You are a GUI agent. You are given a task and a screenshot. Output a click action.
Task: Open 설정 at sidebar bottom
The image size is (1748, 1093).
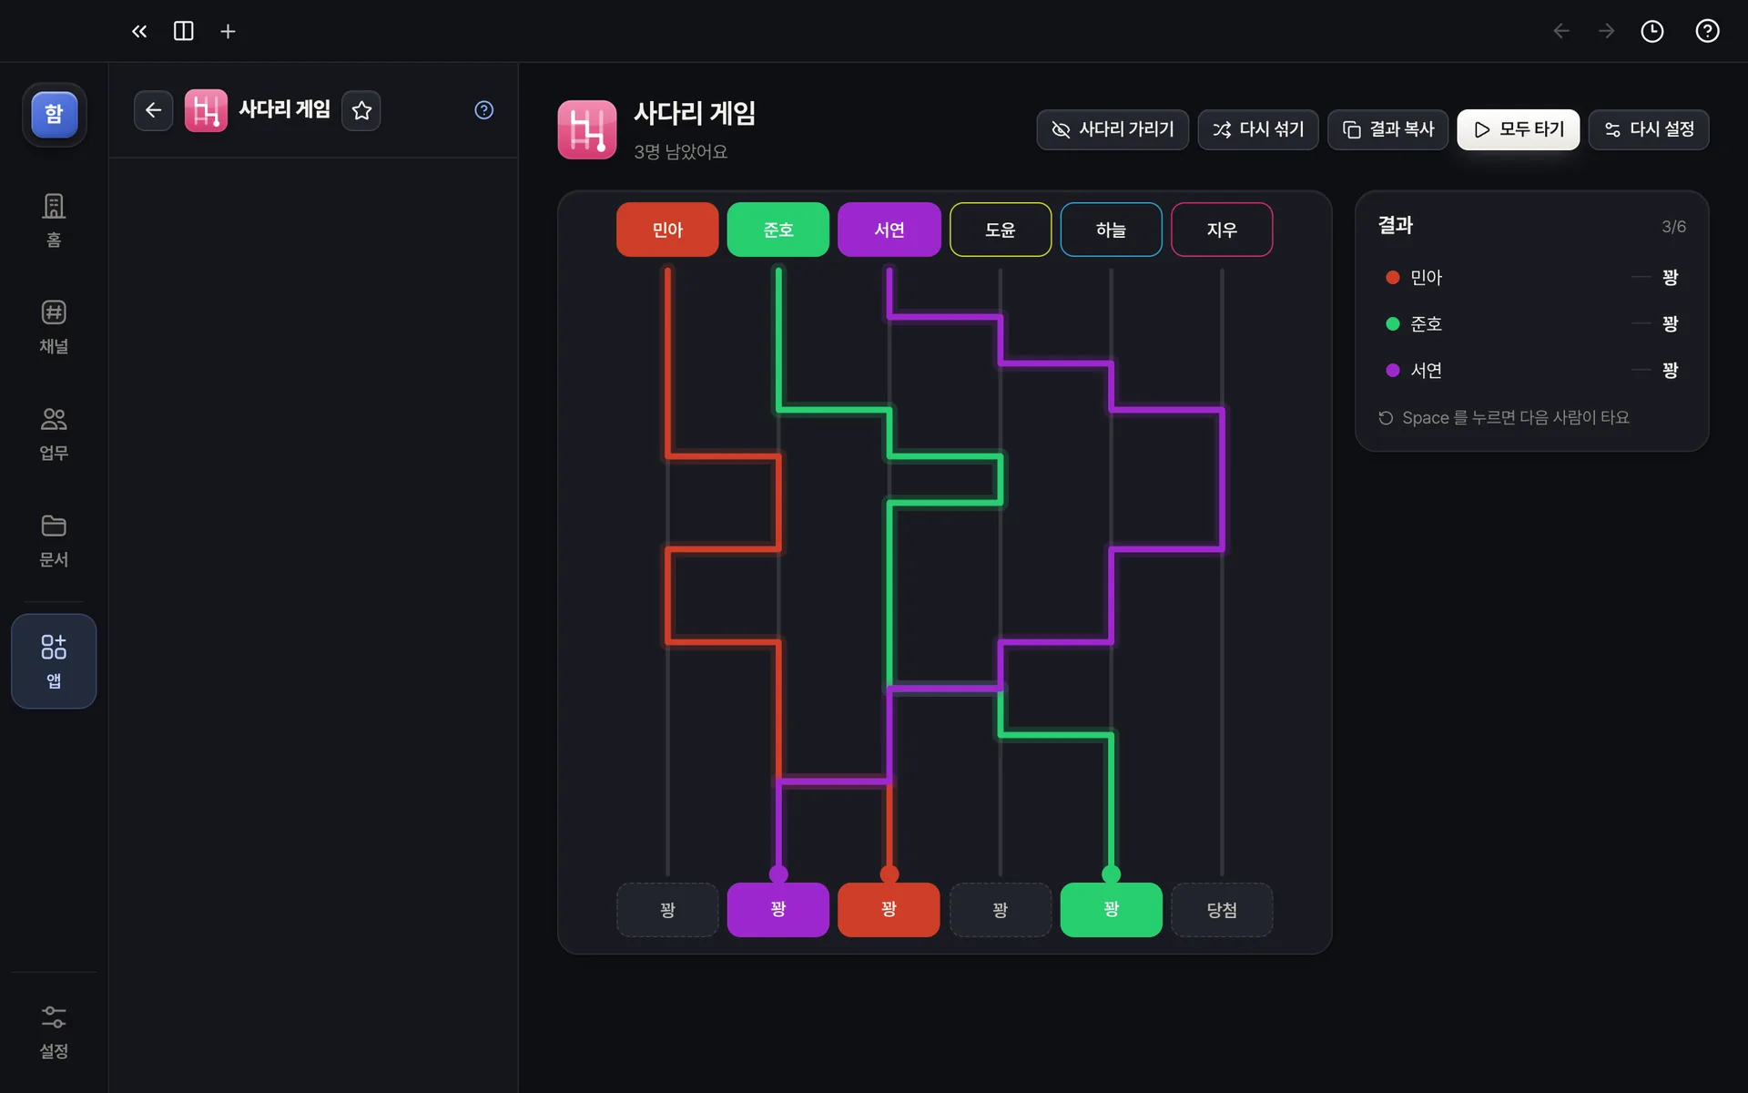[54, 1033]
